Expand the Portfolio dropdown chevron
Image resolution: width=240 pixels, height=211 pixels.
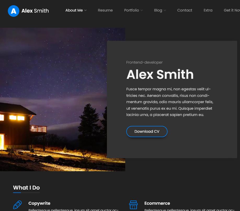[x=142, y=10]
